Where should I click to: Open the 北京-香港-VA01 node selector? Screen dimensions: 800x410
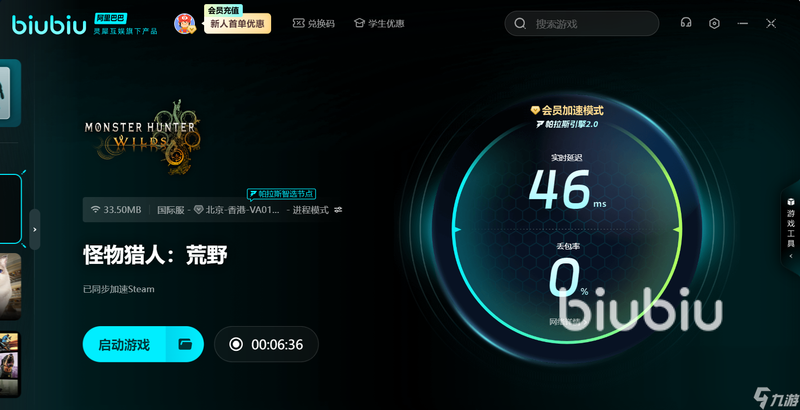(x=237, y=210)
